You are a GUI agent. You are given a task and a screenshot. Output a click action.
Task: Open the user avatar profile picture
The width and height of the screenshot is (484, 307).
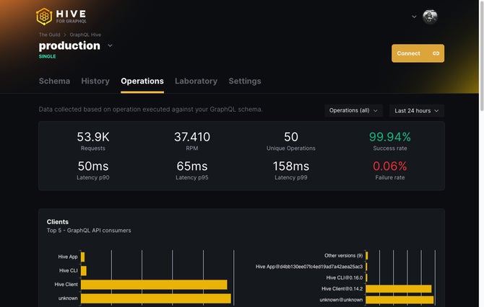pos(430,17)
